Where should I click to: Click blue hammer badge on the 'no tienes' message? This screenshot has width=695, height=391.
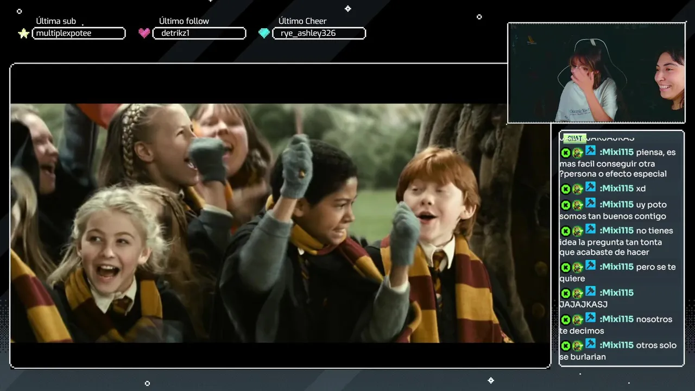[590, 229]
